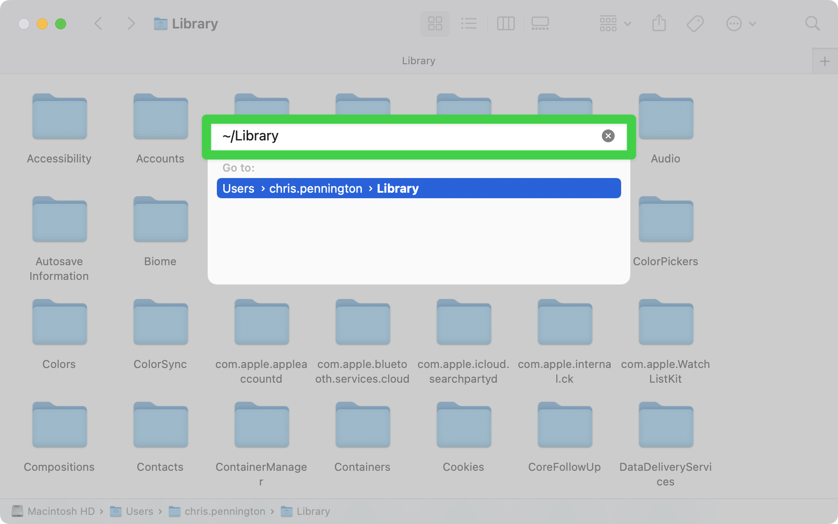Switch to list view
The width and height of the screenshot is (838, 524).
469,23
